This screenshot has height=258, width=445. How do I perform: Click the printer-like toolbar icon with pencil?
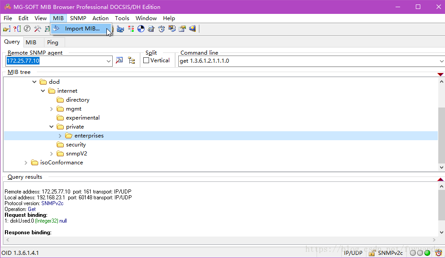tap(151, 29)
